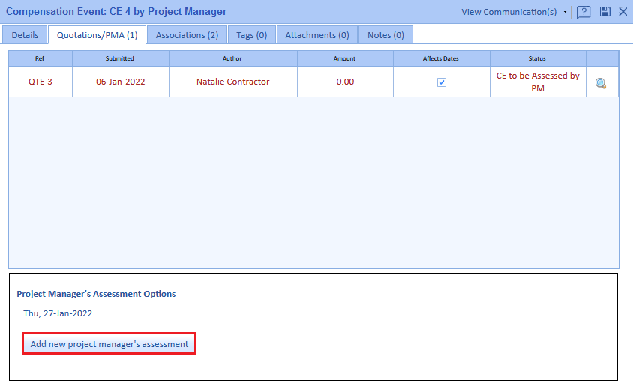Screen dimensions: 633x392
Task: Go to the Tags (0) tab
Action: click(x=251, y=35)
